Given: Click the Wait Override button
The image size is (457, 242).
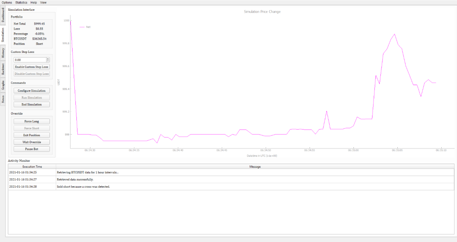Looking at the screenshot, I should tap(32, 142).
